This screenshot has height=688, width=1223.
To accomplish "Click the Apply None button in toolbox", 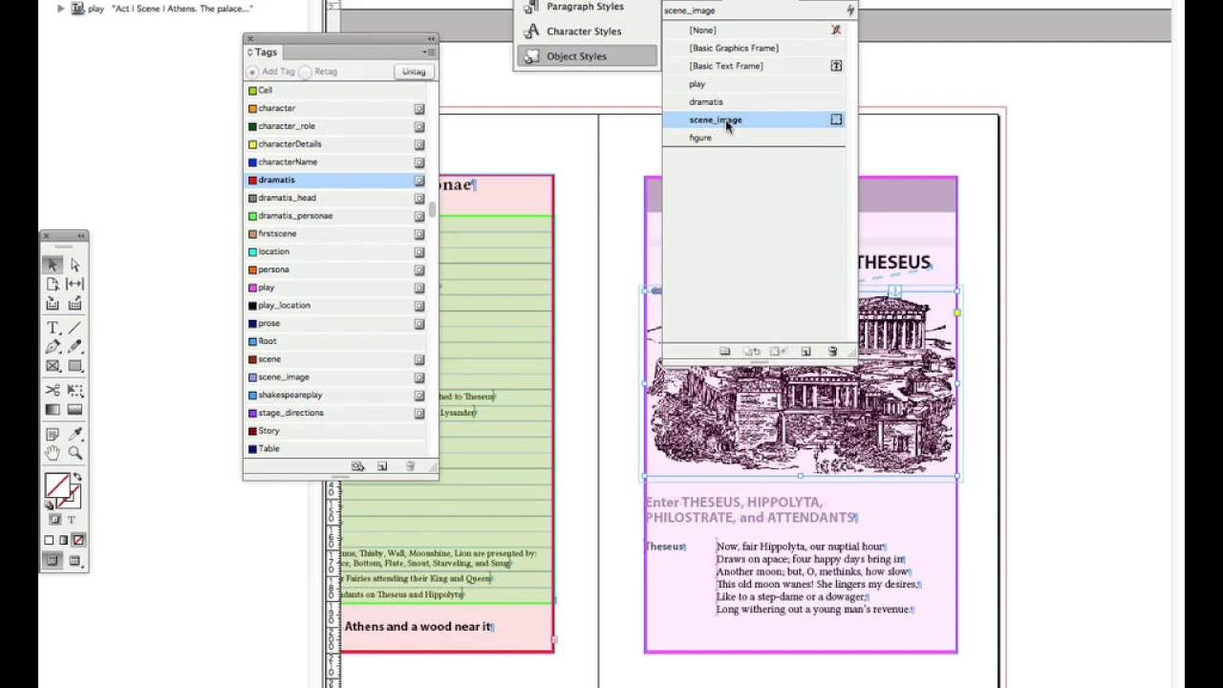I will pyautogui.click(x=78, y=540).
